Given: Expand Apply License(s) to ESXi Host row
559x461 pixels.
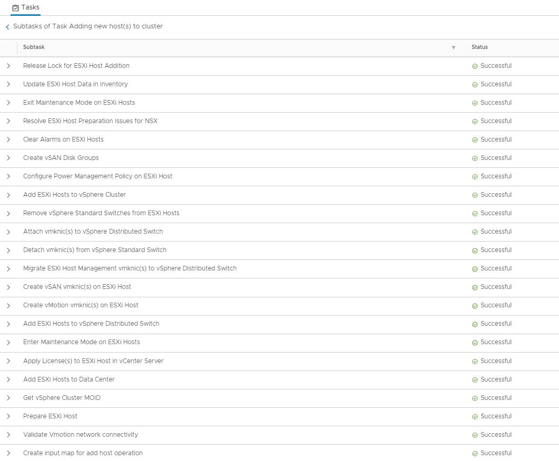Looking at the screenshot, I should pos(8,361).
